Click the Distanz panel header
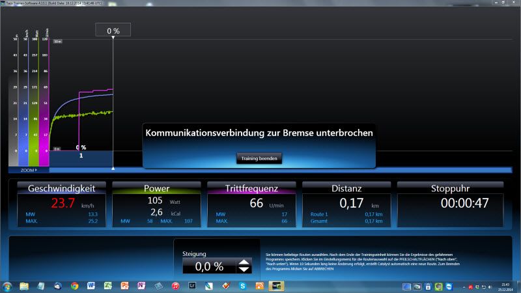This screenshot has height=293, width=521. tap(346, 188)
